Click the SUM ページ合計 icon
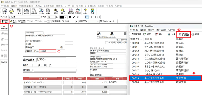 point(47,21)
